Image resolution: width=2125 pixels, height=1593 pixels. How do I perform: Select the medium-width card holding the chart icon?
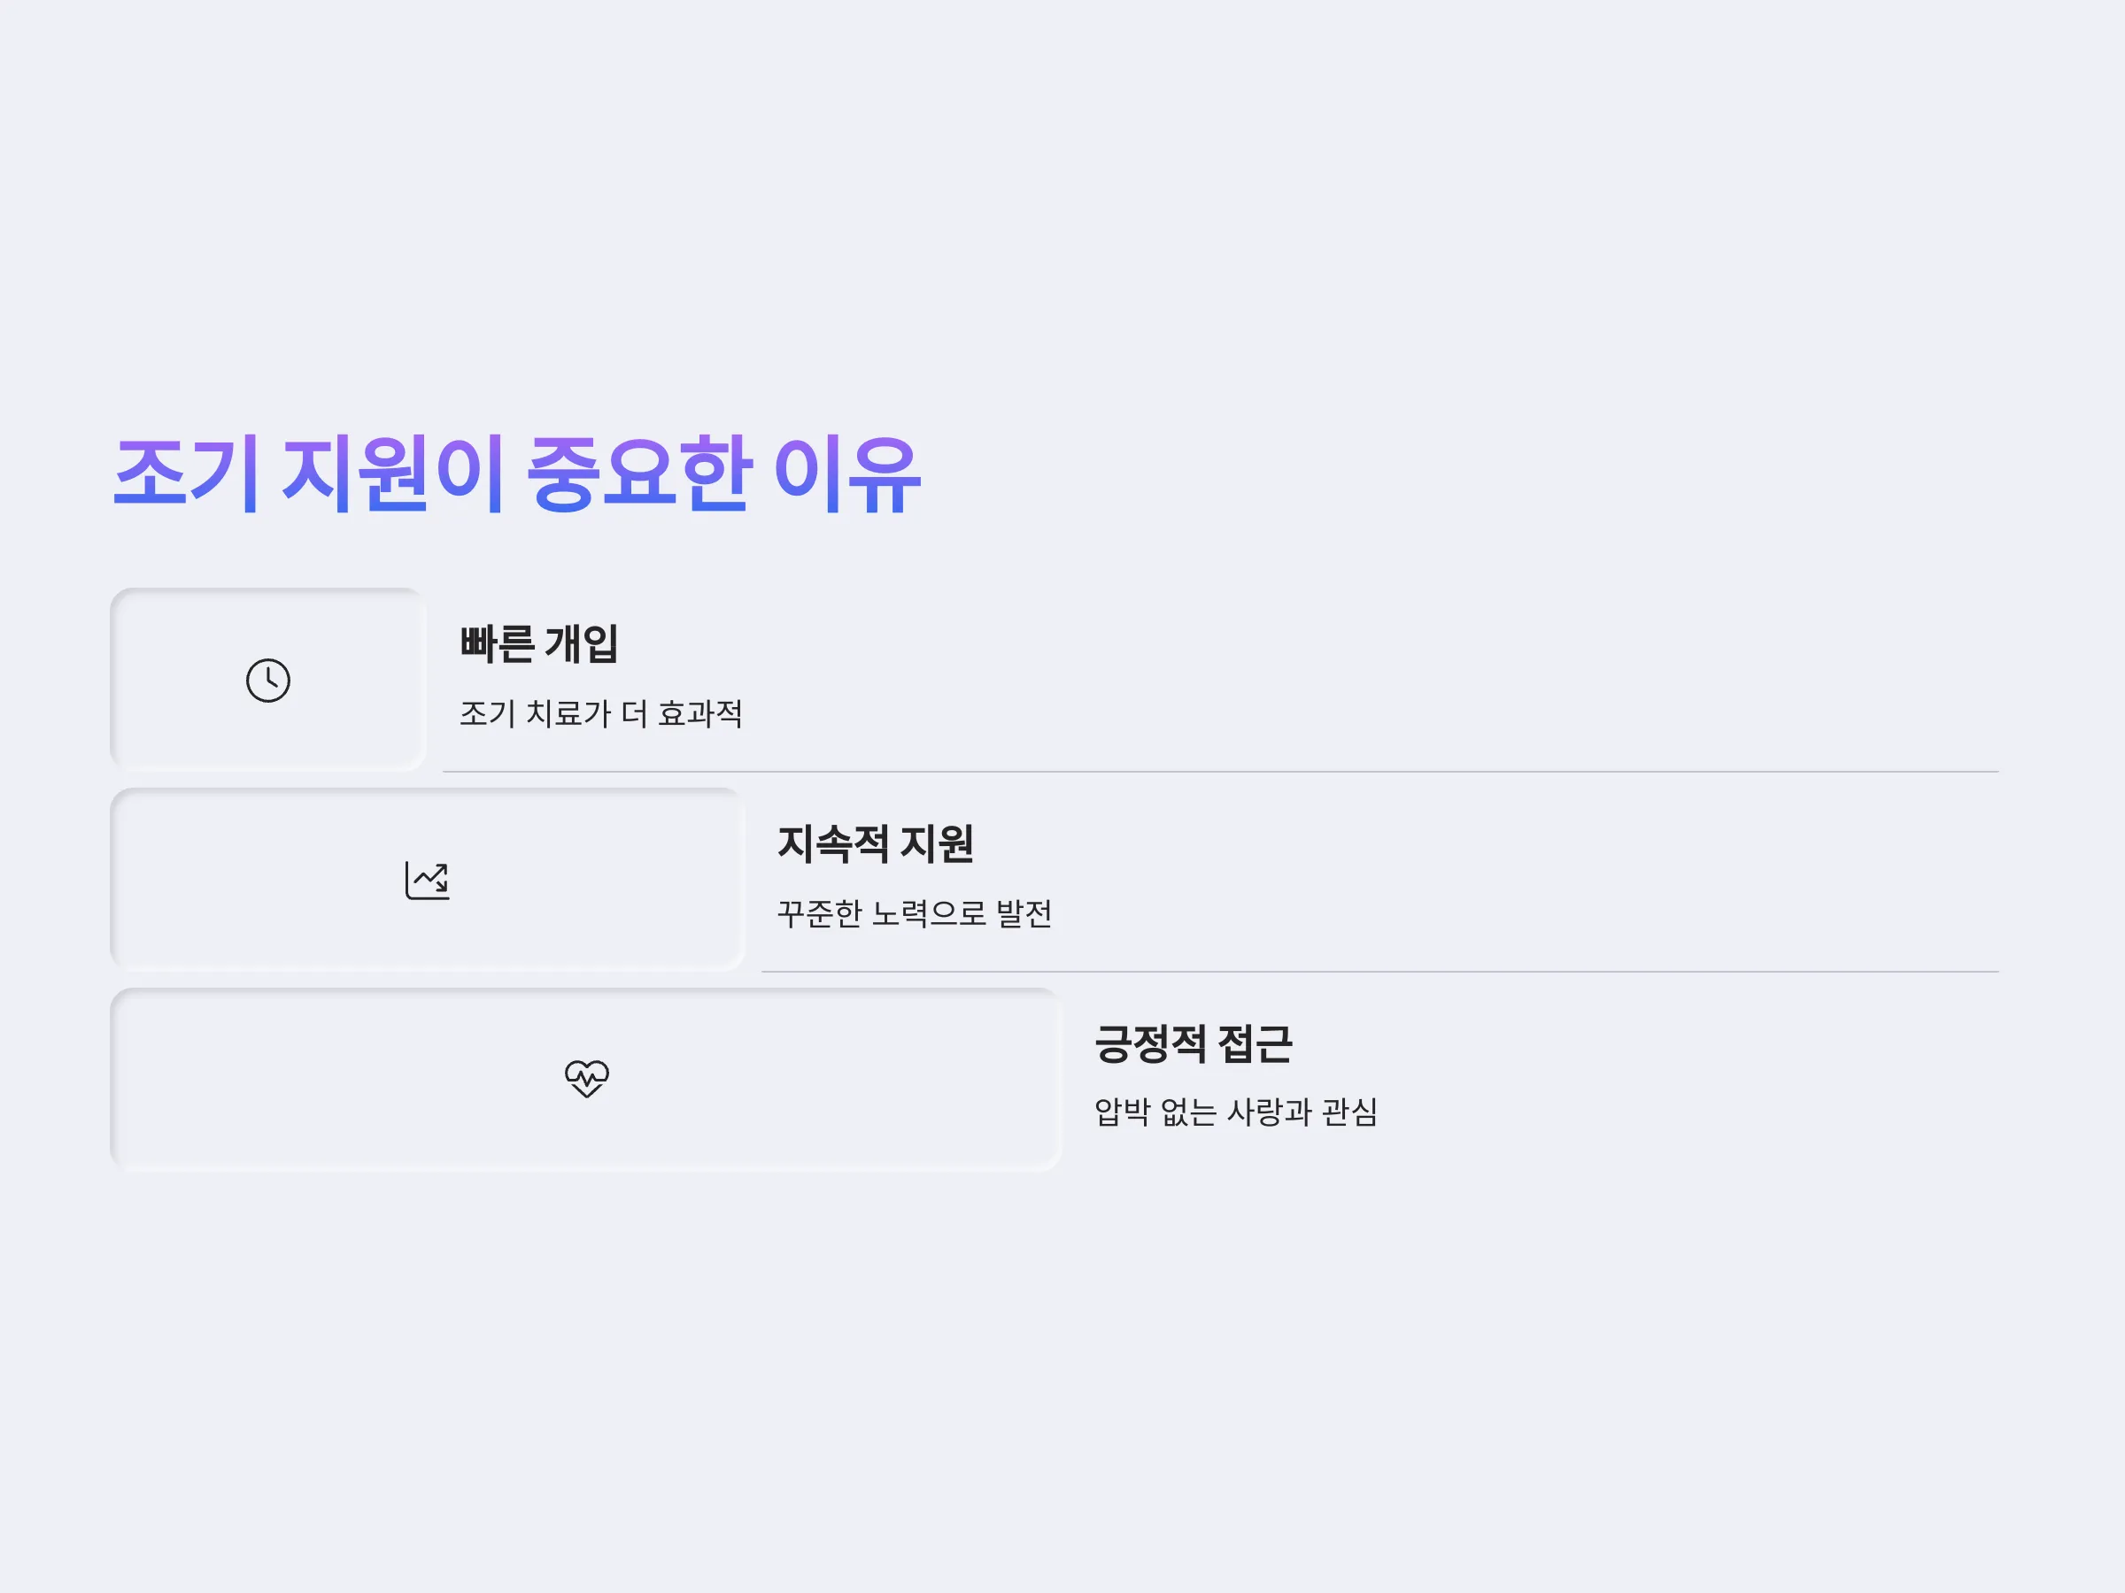pos(428,880)
